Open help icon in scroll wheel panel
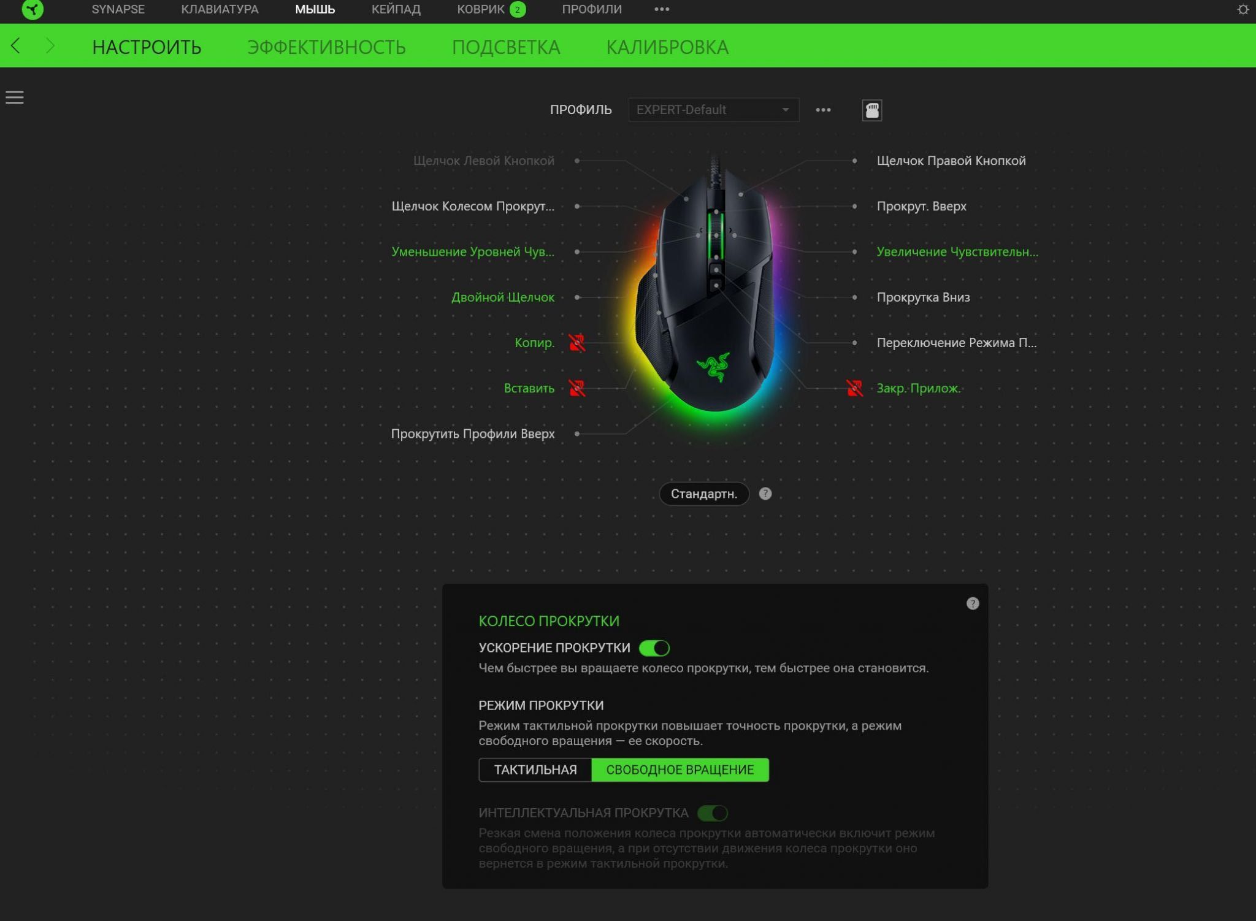The height and width of the screenshot is (921, 1256). 973,603
